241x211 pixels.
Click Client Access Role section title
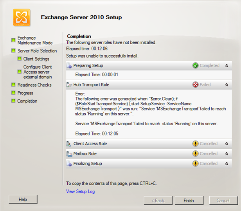(x=90, y=144)
